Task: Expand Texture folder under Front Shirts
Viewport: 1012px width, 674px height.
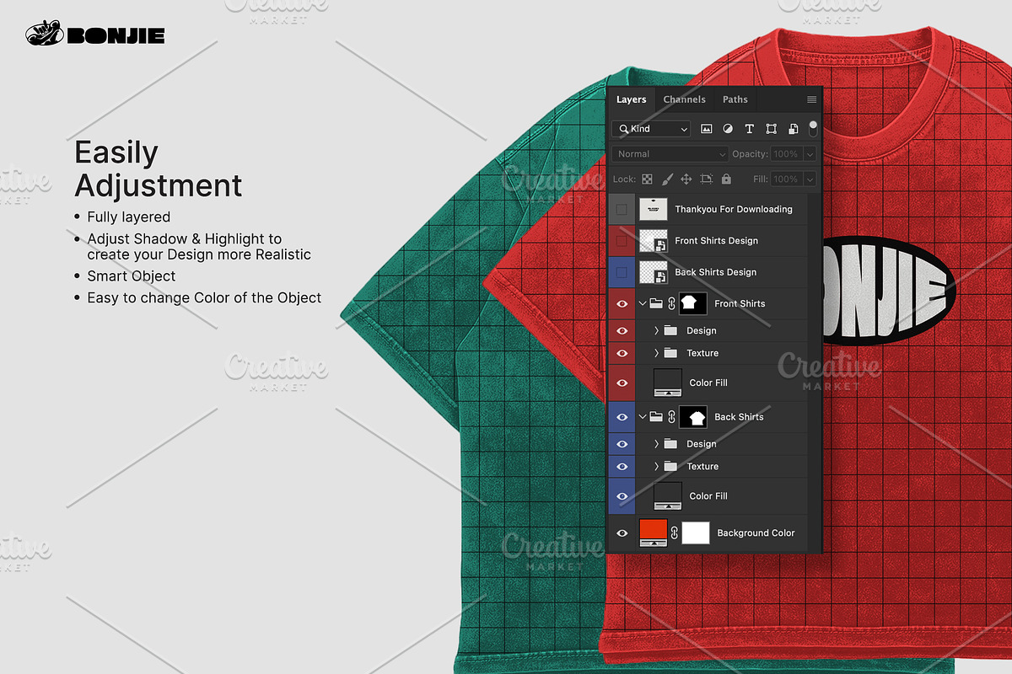Action: [x=656, y=353]
